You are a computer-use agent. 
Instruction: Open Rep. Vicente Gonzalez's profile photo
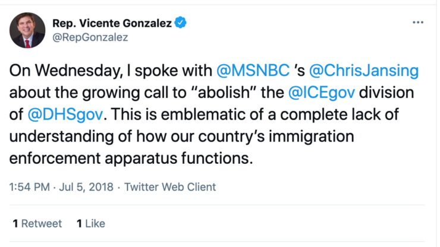27,30
